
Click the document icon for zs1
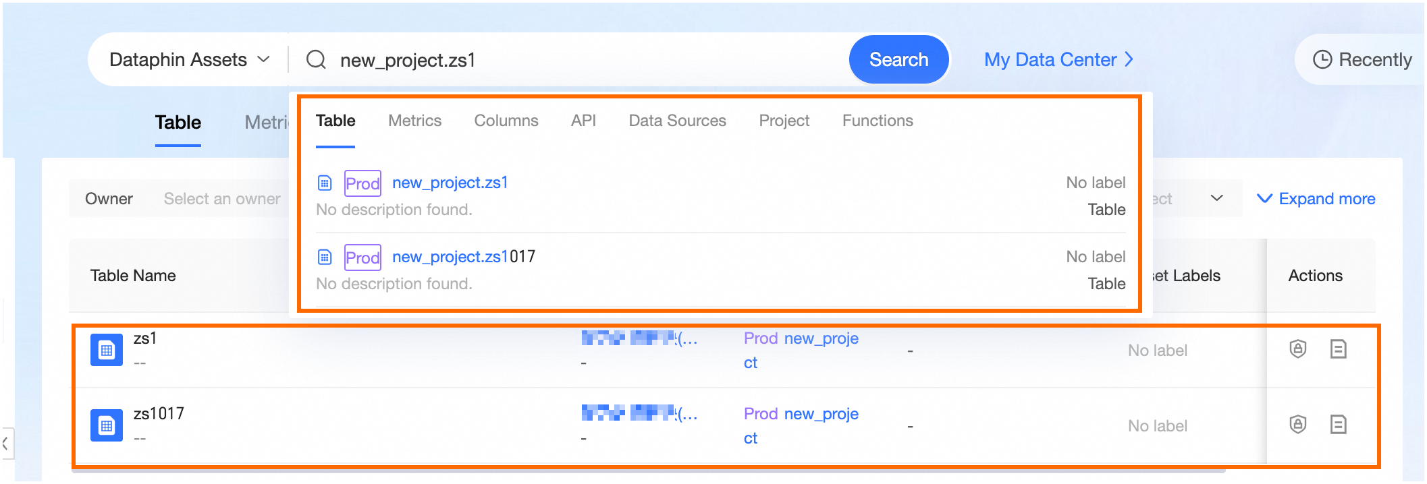(1338, 349)
